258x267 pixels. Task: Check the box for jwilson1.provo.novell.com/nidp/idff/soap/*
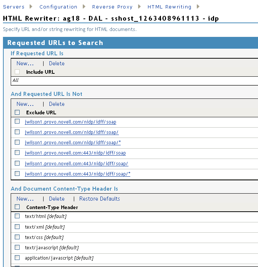[17, 142]
